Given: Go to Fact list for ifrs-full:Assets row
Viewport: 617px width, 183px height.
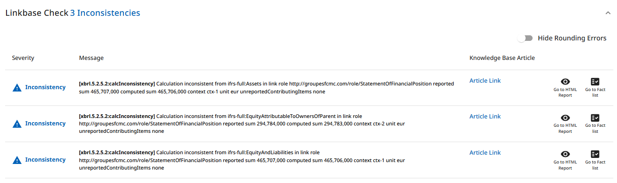Looking at the screenshot, I should tap(595, 87).
